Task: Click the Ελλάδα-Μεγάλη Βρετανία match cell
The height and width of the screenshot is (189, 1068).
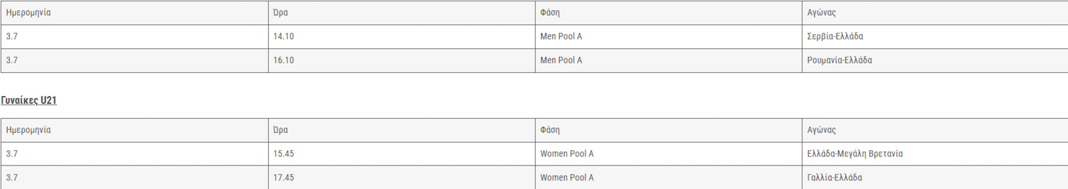Action: point(935,154)
